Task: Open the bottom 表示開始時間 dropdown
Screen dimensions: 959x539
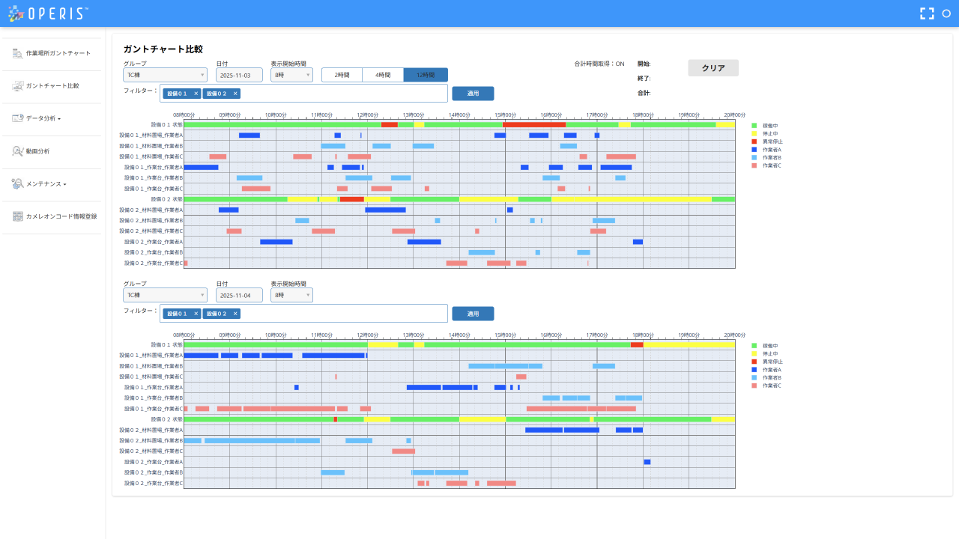Action: click(291, 295)
